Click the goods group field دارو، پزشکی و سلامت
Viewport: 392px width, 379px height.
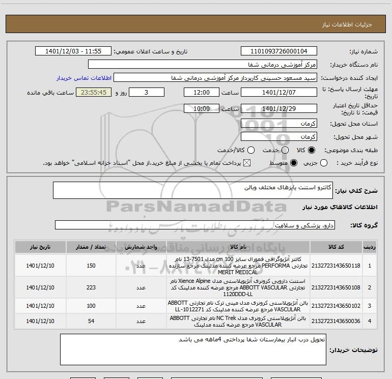click(x=195, y=225)
